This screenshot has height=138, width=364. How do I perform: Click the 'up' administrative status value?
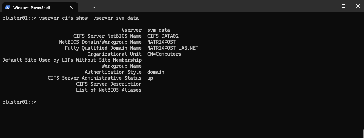point(150,78)
